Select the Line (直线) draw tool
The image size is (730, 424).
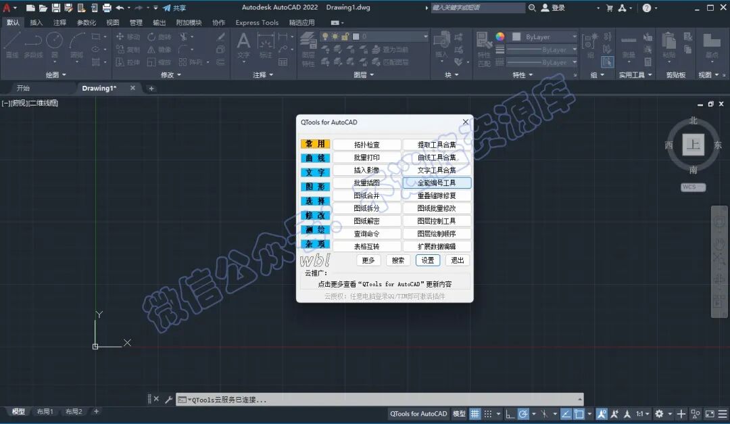coord(12,46)
